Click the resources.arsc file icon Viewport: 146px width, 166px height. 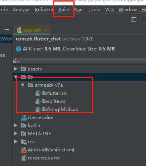tap(24, 158)
